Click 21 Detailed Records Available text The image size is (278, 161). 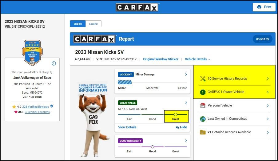pos(229,132)
